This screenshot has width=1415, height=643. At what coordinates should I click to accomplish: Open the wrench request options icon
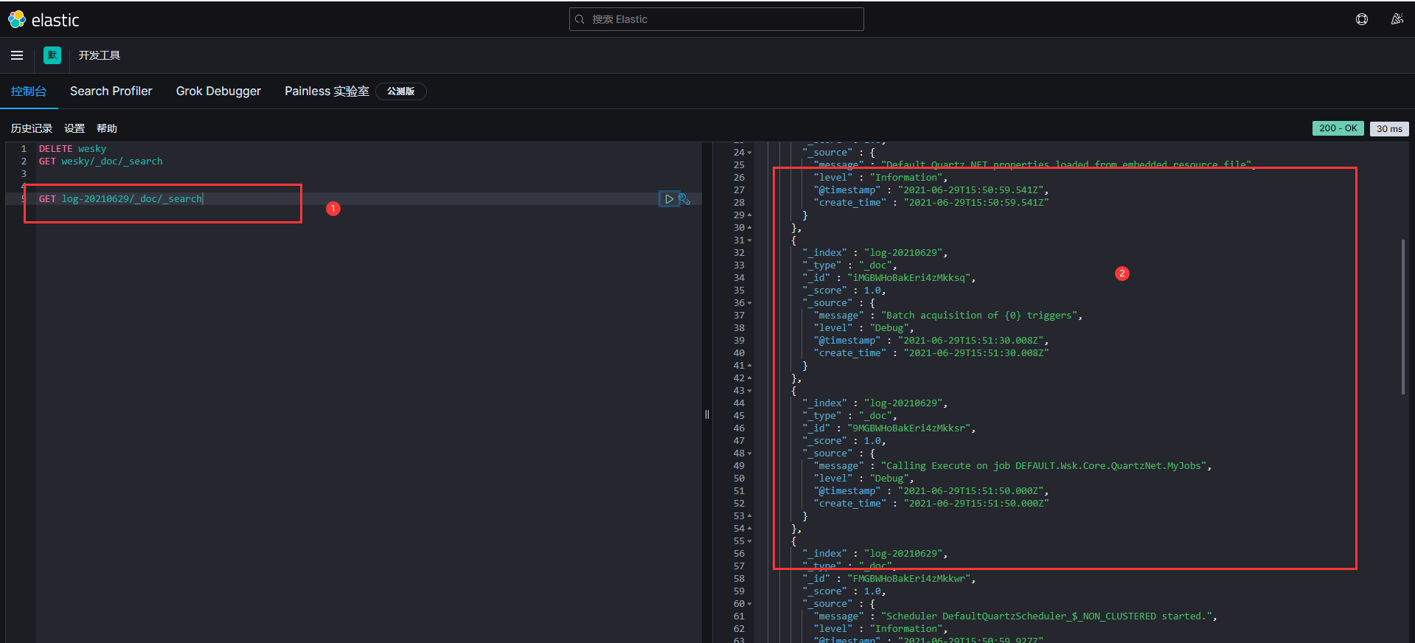point(684,199)
